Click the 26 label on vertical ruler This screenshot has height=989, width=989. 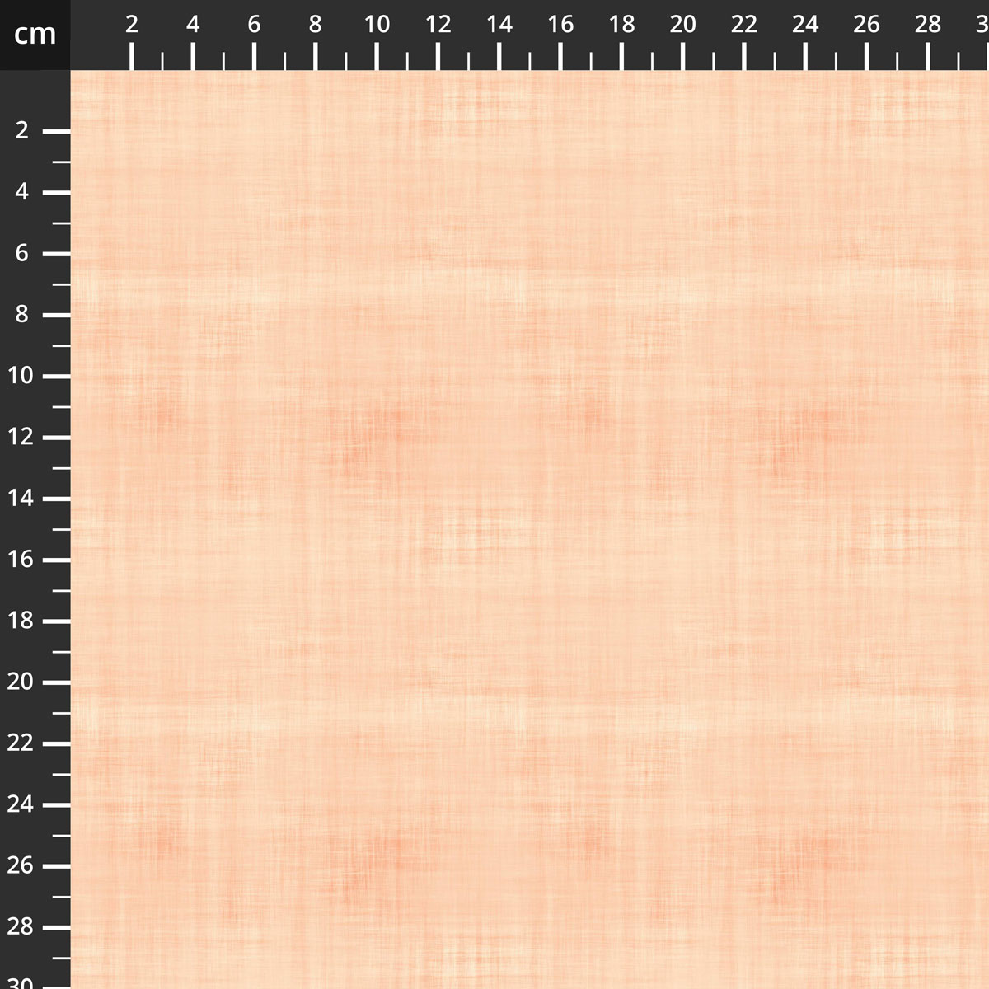pos(20,865)
